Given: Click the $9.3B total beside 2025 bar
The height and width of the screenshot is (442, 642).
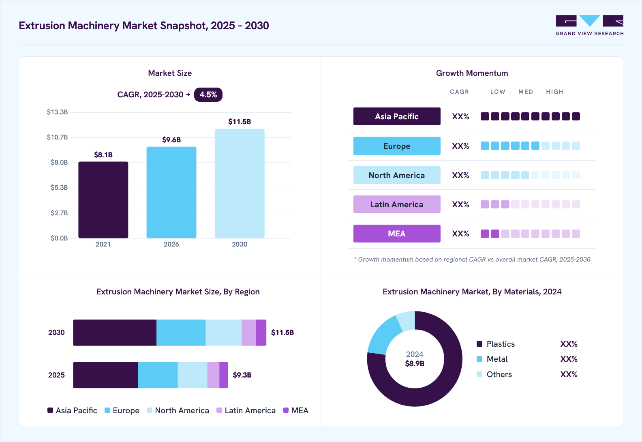Looking at the screenshot, I should point(242,375).
